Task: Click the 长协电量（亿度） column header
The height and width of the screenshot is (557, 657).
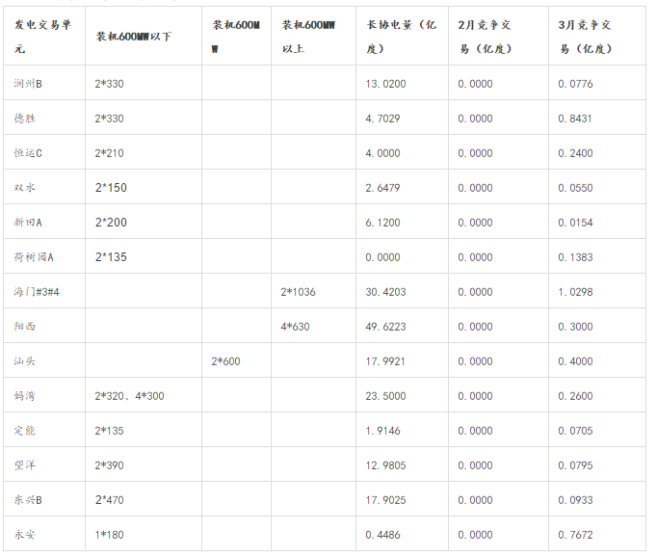Action: [401, 36]
